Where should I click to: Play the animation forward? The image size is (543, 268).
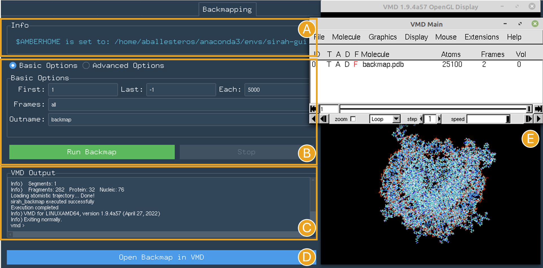[x=538, y=119]
